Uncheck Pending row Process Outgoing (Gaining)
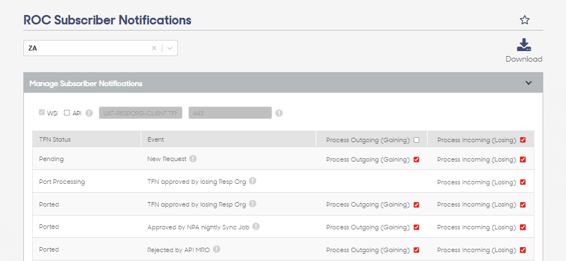Screen dimensions: 566x261 click(416, 159)
